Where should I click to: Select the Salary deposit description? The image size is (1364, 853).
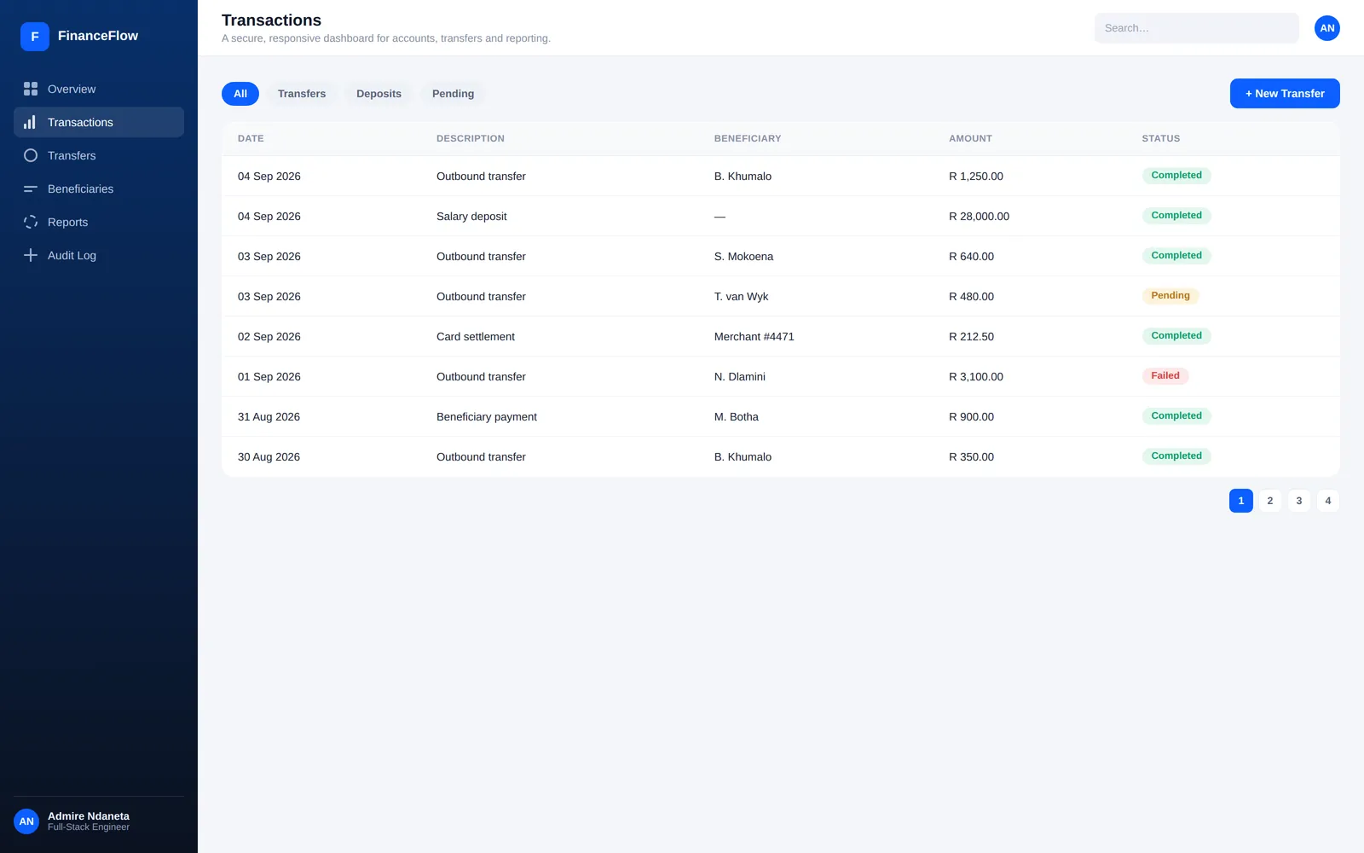[471, 217]
